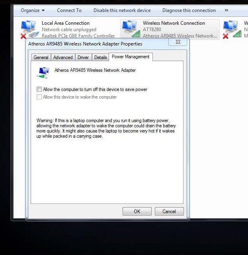Image resolution: width=248 pixels, height=255 pixels.
Task: Click 'Realtek PCIe GBE Family Controller' text
Action: click(78, 36)
